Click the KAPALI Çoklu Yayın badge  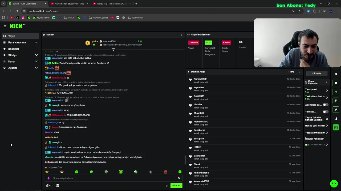click(x=226, y=42)
